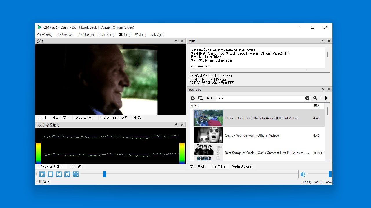Go to next results page arrow
The image size is (371, 208).
(x=326, y=98)
